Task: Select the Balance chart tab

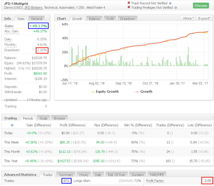Action: coord(94,19)
